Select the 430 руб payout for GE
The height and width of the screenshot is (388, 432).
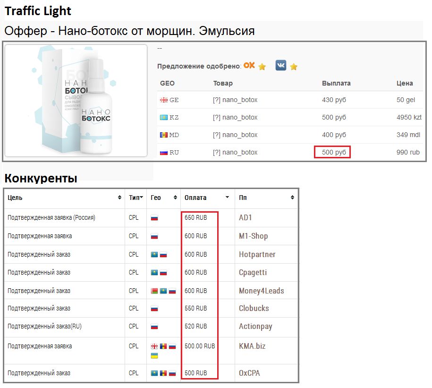click(334, 100)
